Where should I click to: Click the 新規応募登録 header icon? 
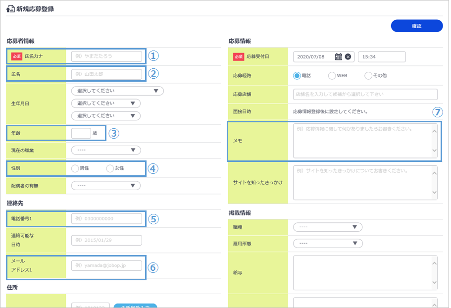10,9
